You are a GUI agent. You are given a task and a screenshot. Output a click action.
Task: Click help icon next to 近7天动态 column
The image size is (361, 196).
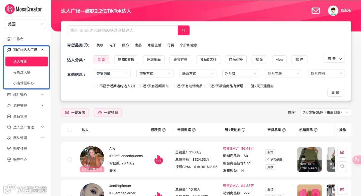pos(243,130)
